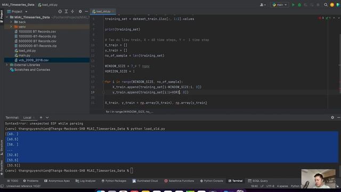Collapse the MIAI_Timeseries_Data root folder
The width and height of the screenshot is (341, 192).
(7, 17)
